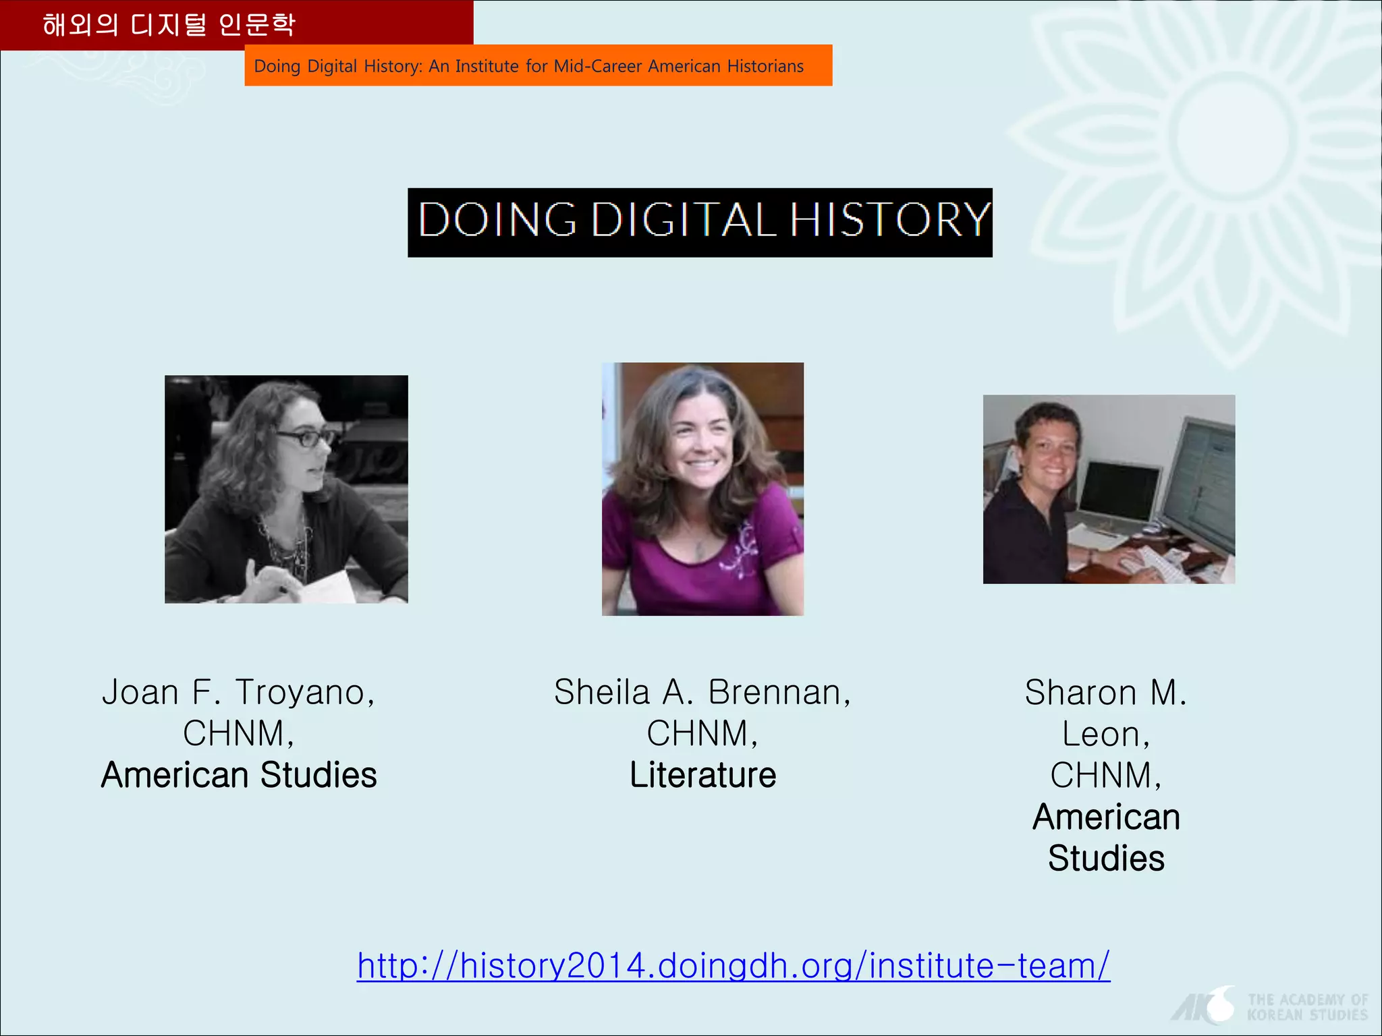Select the name text 'Sharon M.'

pos(1106,692)
